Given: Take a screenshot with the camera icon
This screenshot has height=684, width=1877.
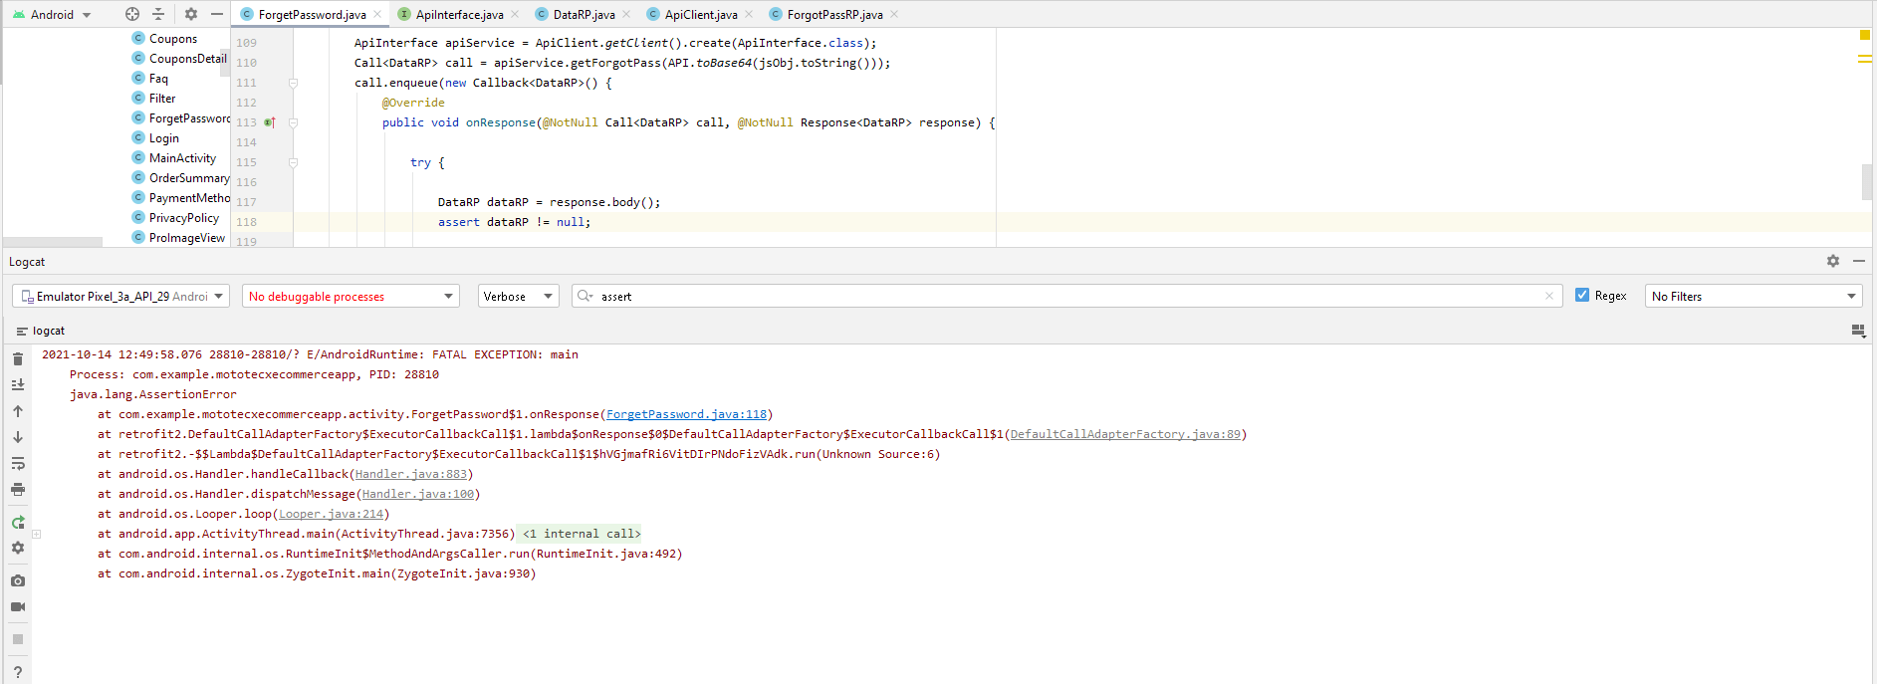Looking at the screenshot, I should pos(18,580).
